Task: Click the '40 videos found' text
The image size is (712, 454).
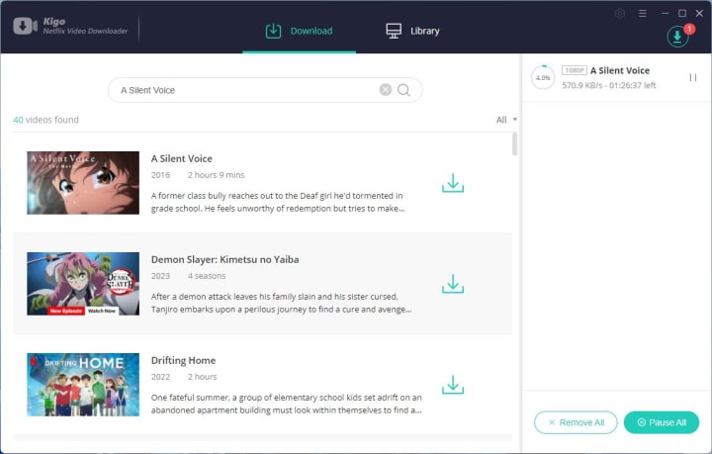Action: pos(45,120)
